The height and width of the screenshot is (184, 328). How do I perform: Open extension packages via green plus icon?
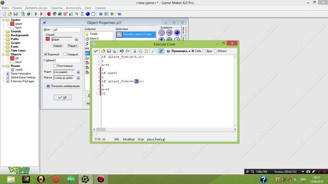pos(112,14)
